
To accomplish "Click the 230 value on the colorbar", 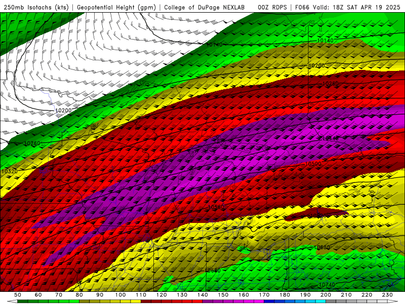I will 387,295.
